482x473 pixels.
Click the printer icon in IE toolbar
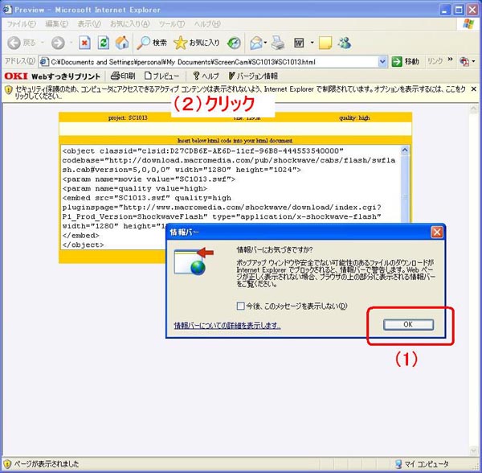277,42
